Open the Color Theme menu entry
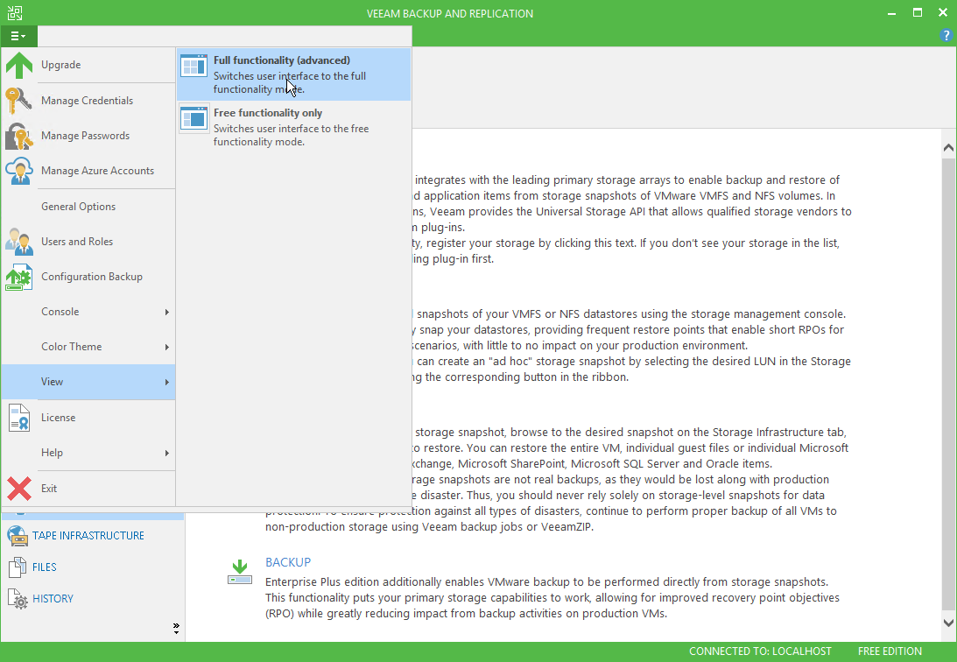957x662 pixels. [x=88, y=347]
